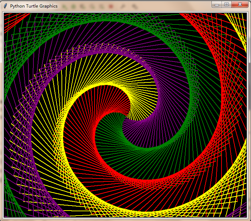Maximize the Python Turtle Graphics window
Viewport: 251px width, 221px height.
(x=227, y=4)
